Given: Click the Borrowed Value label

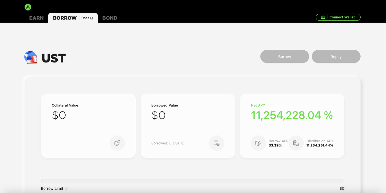Looking at the screenshot, I should pos(165,105).
